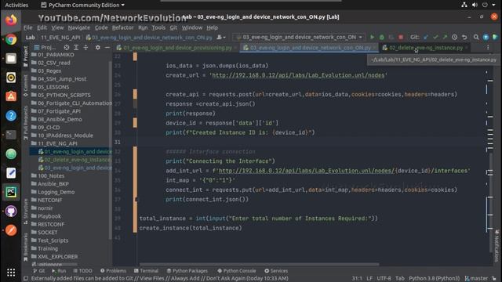Screen dimensions: 502x282
Task: Open 02_delete_eve-ng_instance file in project tree
Action: coord(75,160)
